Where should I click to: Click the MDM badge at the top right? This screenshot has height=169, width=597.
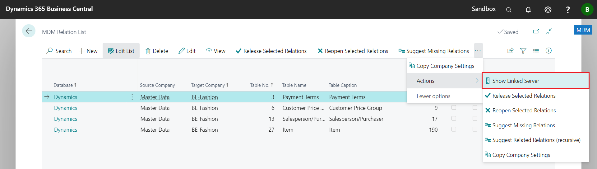(583, 30)
